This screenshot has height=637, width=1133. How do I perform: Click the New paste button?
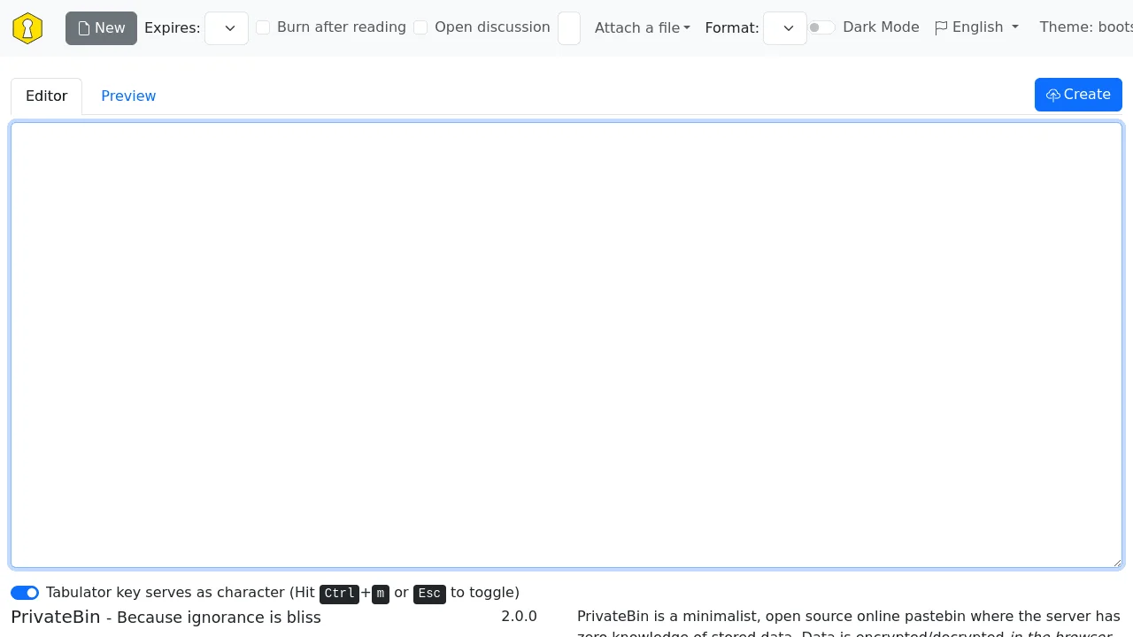click(101, 28)
